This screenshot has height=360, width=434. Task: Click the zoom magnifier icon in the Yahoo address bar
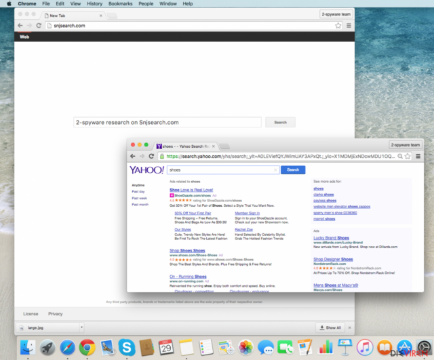click(400, 157)
